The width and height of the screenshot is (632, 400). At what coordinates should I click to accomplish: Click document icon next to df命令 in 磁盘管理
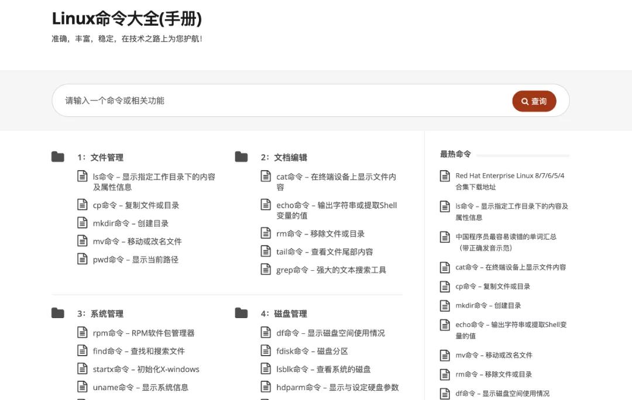(x=266, y=332)
